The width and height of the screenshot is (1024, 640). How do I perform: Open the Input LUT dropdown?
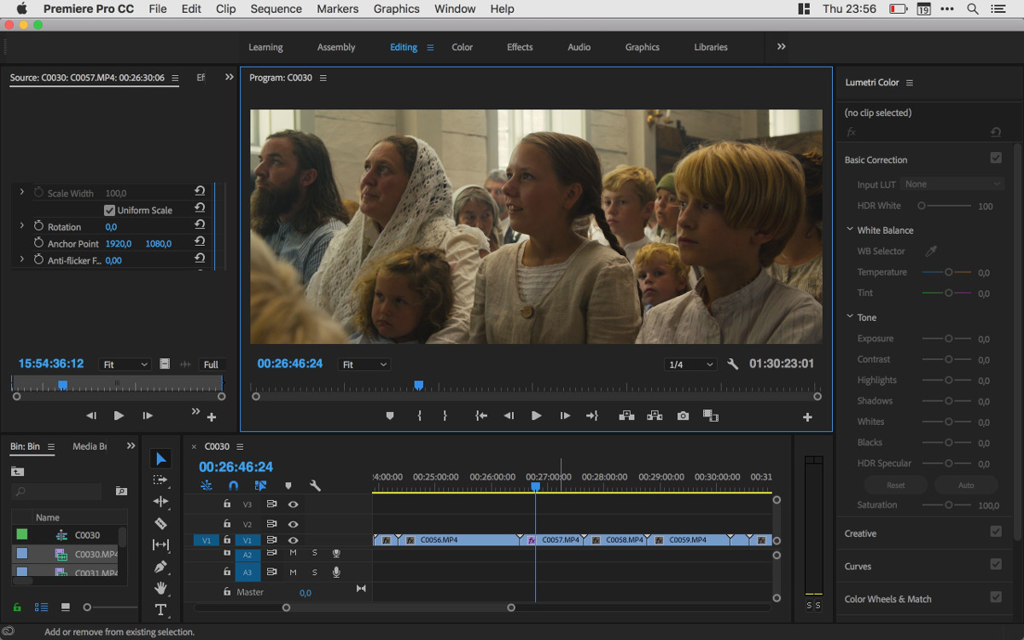(953, 184)
